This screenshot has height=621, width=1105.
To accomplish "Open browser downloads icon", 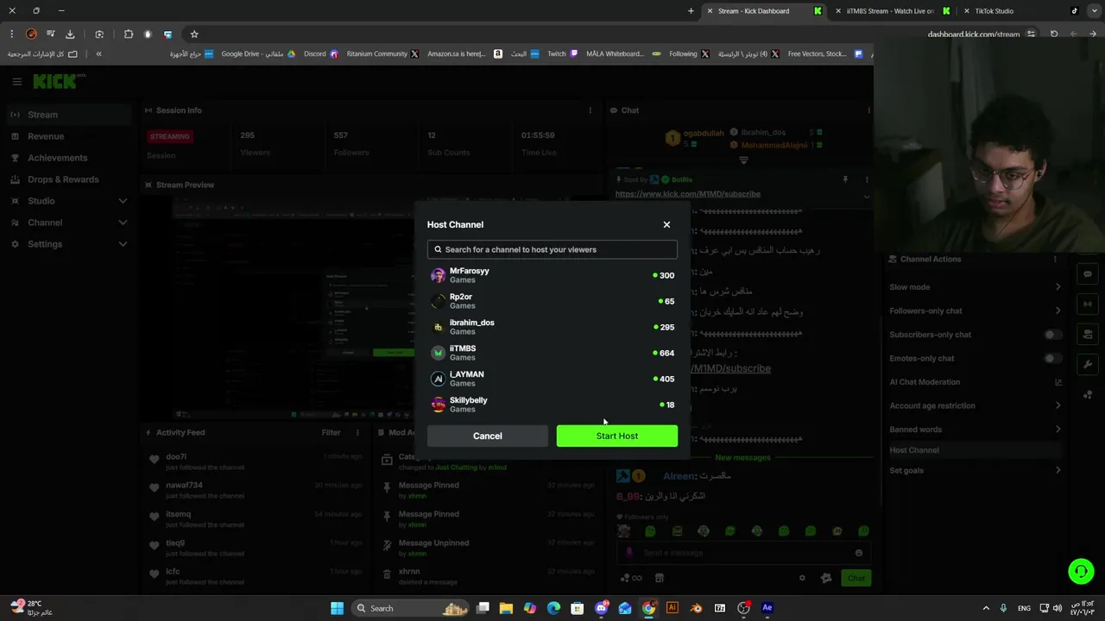I will tap(70, 34).
